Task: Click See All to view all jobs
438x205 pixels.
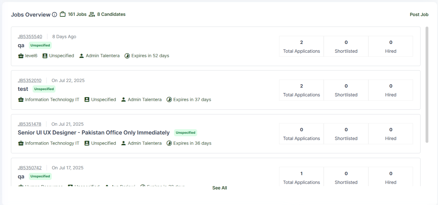Action: (x=220, y=188)
